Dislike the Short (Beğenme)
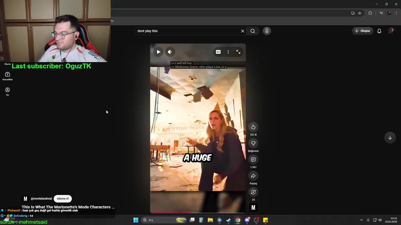This screenshot has width=401, height=225. (x=253, y=143)
